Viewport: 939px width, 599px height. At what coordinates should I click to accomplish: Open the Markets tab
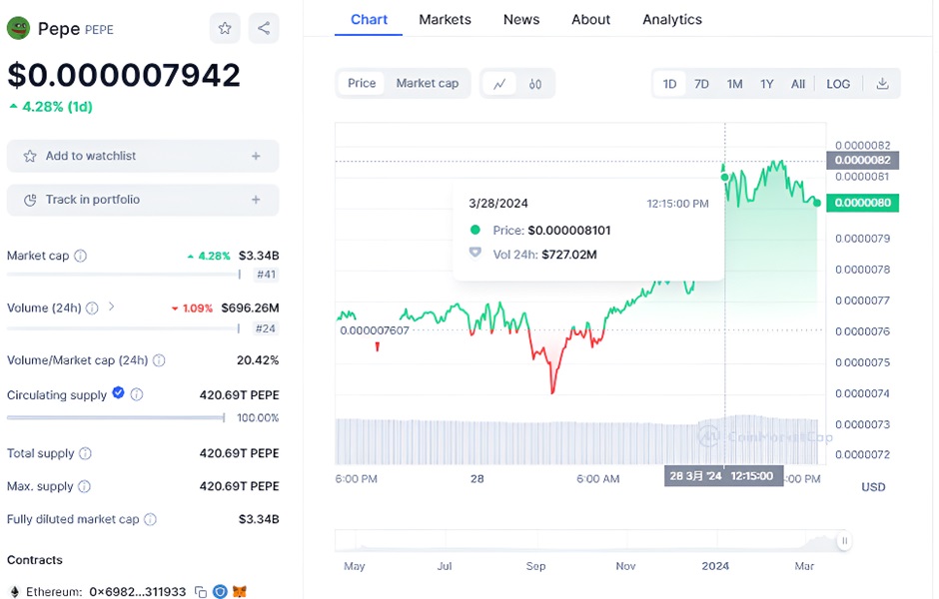tap(445, 19)
